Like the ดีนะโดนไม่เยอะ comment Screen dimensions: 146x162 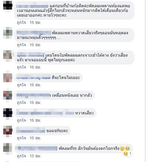pyautogui.click(x=21, y=85)
